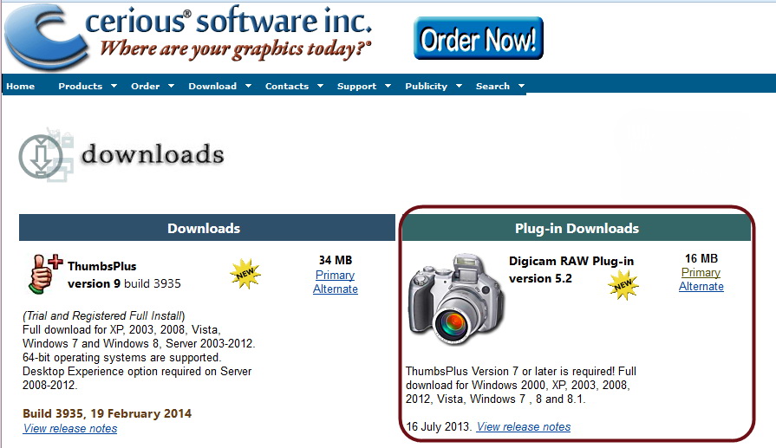The image size is (776, 448).
Task: Open the Support menu
Action: [356, 86]
